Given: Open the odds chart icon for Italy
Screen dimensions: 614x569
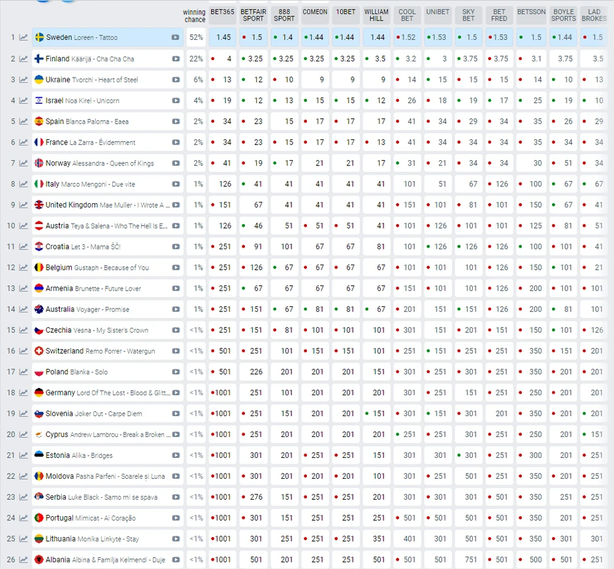Looking at the screenshot, I should pos(24,184).
